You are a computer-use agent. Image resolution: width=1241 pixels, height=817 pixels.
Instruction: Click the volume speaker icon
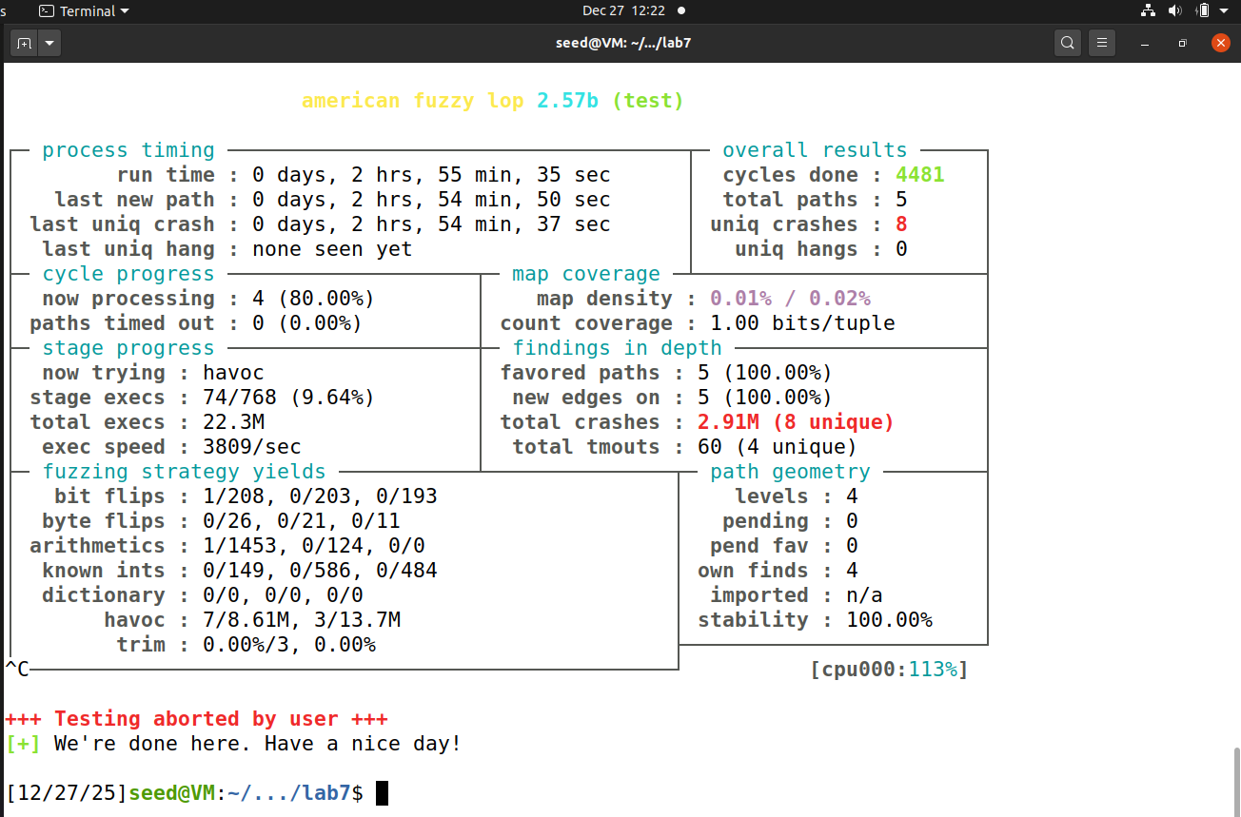coord(1174,11)
